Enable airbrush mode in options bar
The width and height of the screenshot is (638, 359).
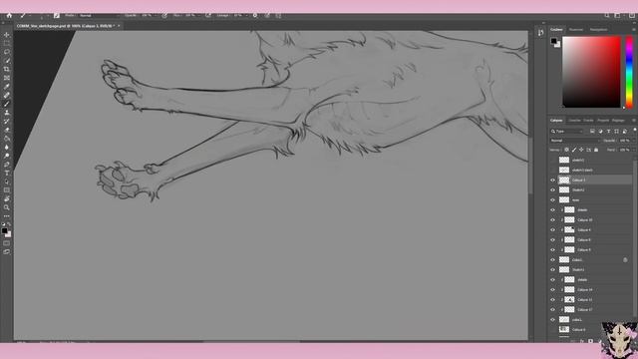(x=208, y=16)
